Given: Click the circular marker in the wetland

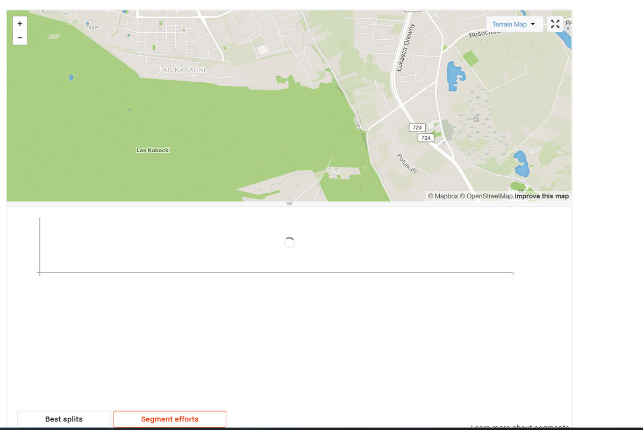Looking at the screenshot, I should pos(476,119).
